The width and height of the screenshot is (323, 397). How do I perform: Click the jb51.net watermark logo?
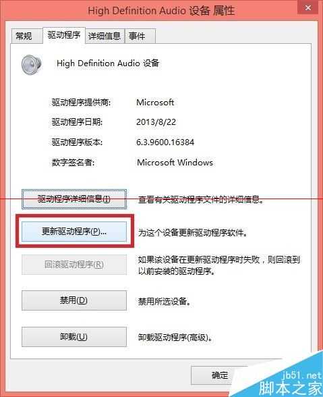pos(290,382)
